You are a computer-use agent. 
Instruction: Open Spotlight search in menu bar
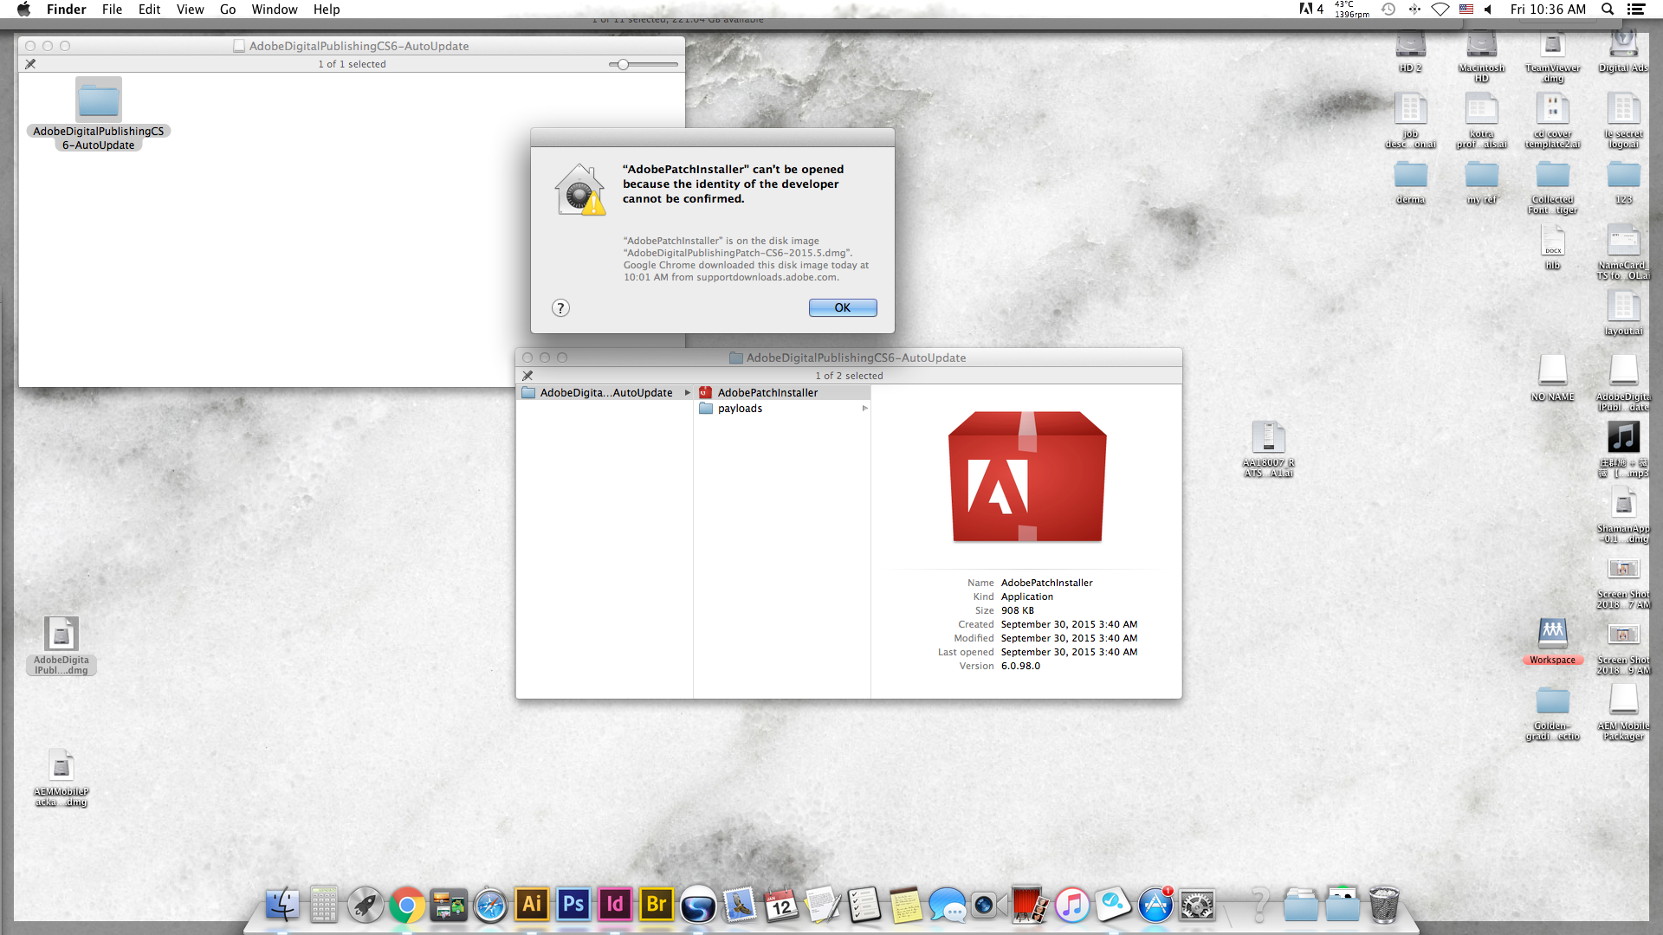1608,10
